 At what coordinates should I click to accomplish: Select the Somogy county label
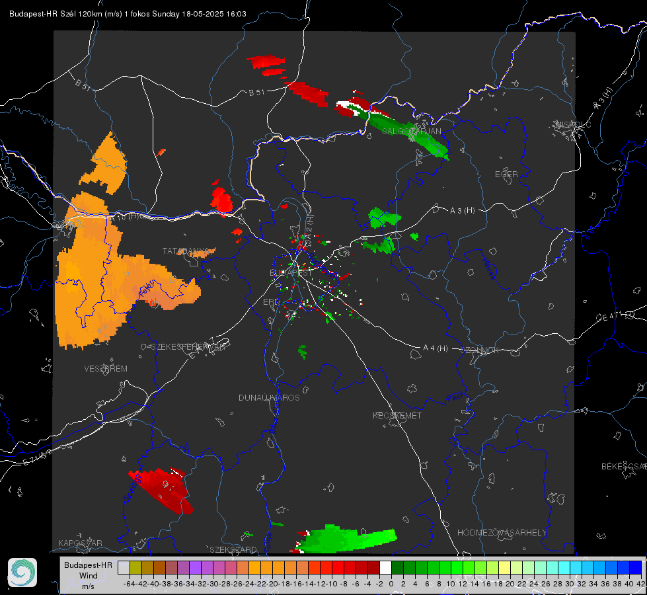point(133,487)
